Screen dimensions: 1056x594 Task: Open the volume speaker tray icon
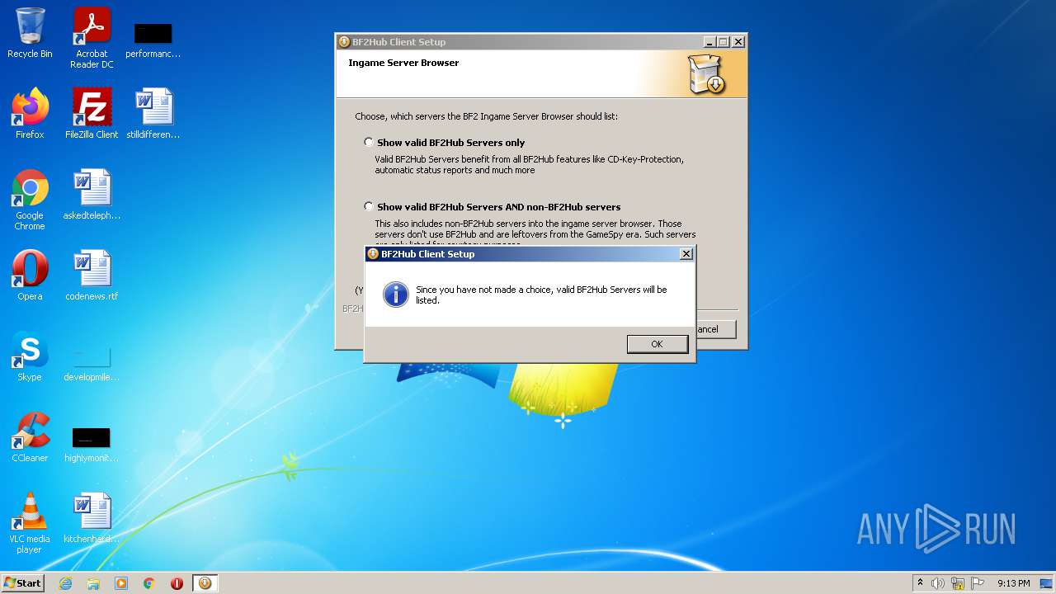938,583
